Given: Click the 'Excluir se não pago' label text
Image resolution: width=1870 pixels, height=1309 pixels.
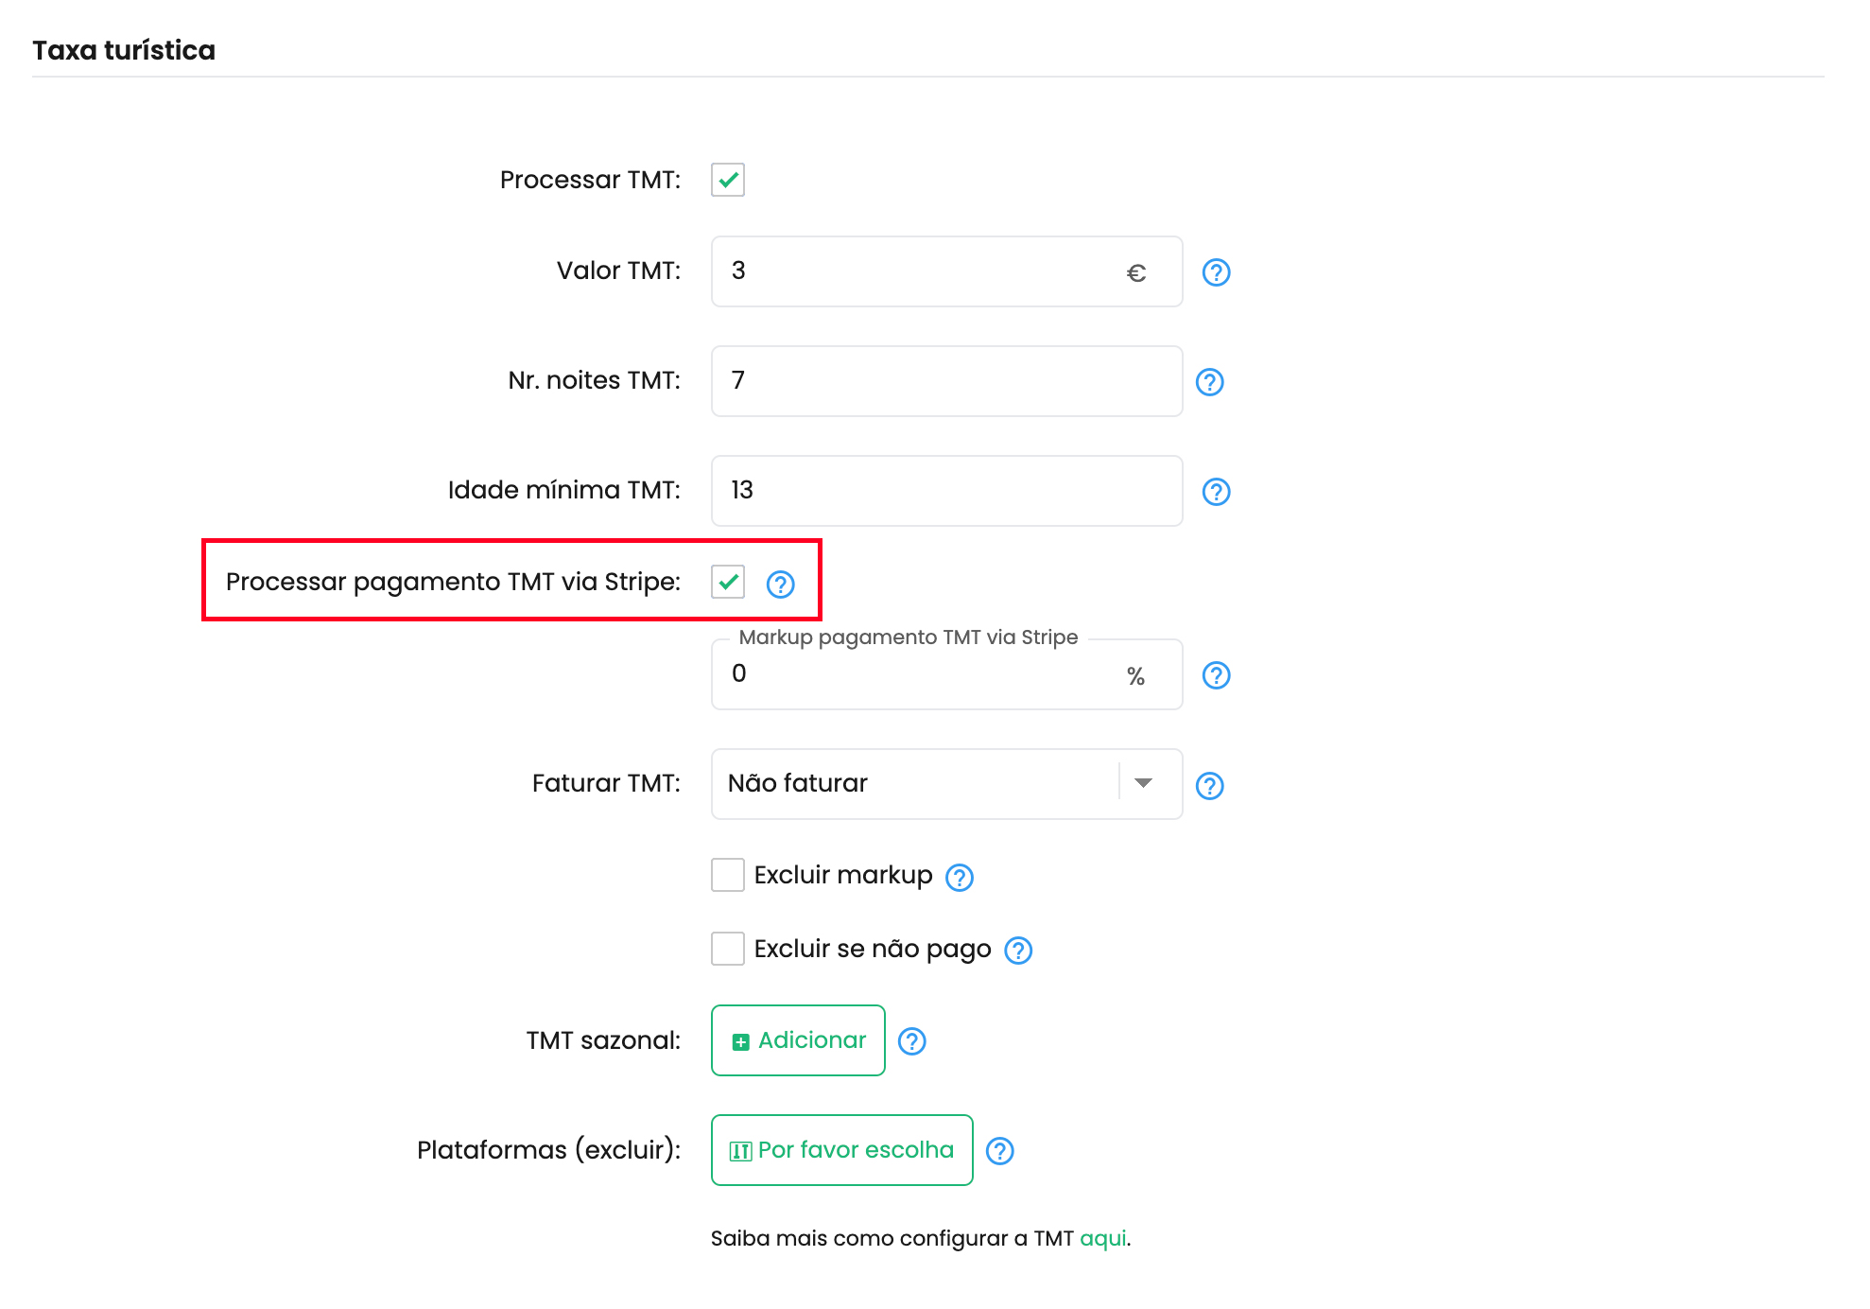Looking at the screenshot, I should (873, 950).
